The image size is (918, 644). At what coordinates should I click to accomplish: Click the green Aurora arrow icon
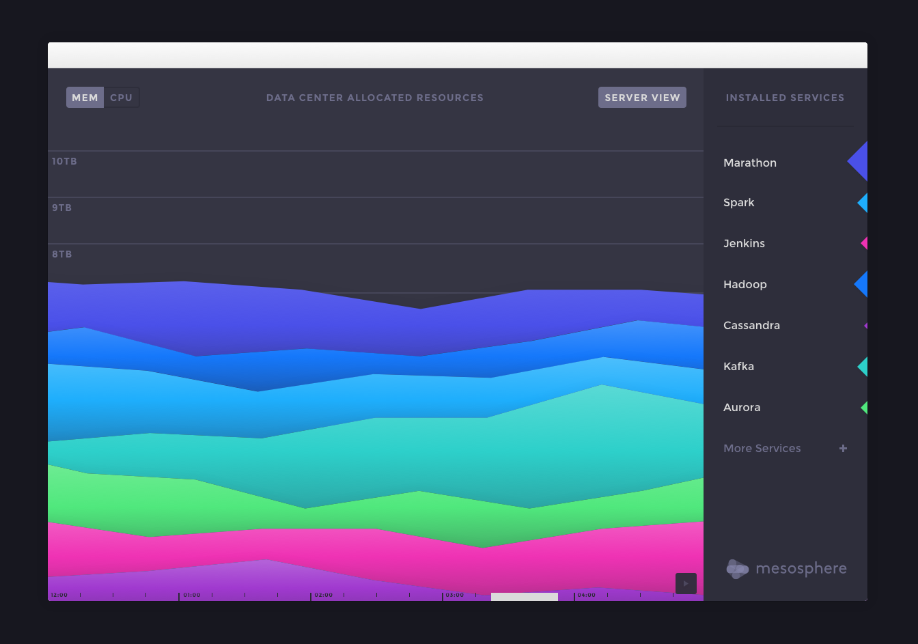click(863, 407)
